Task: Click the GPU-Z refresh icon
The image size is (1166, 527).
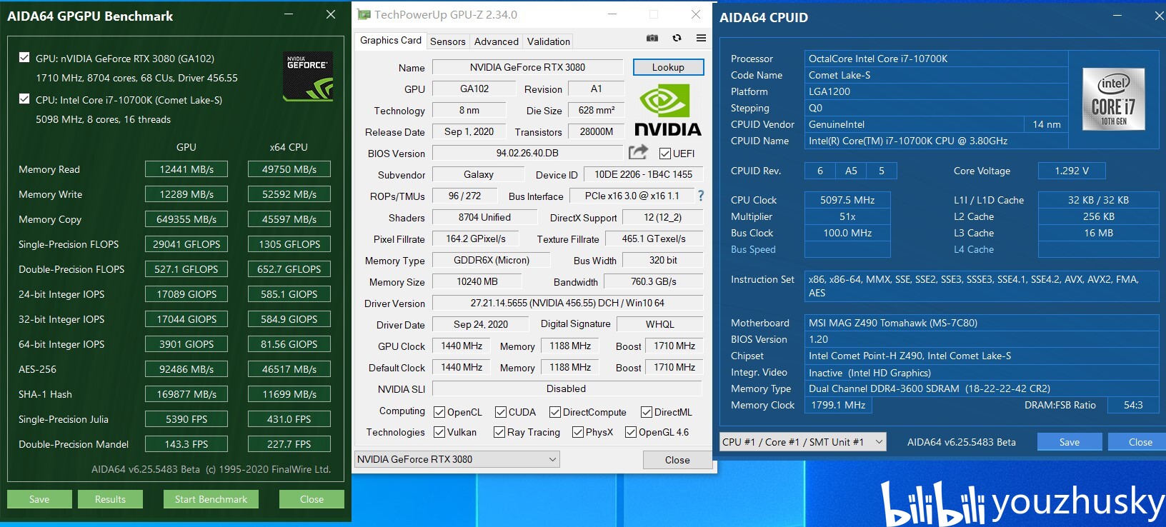Action: pos(677,38)
